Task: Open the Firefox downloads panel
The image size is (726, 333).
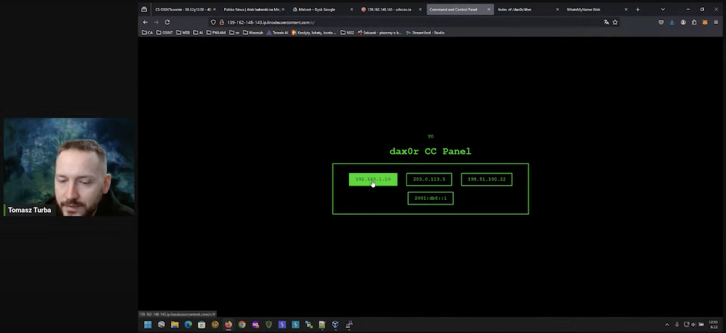Action: pyautogui.click(x=672, y=22)
